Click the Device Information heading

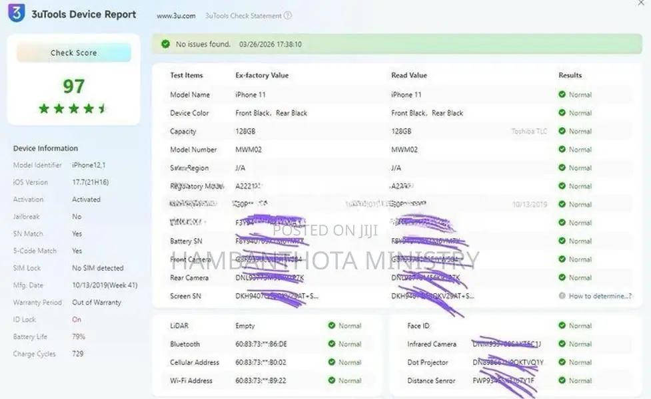pos(46,148)
